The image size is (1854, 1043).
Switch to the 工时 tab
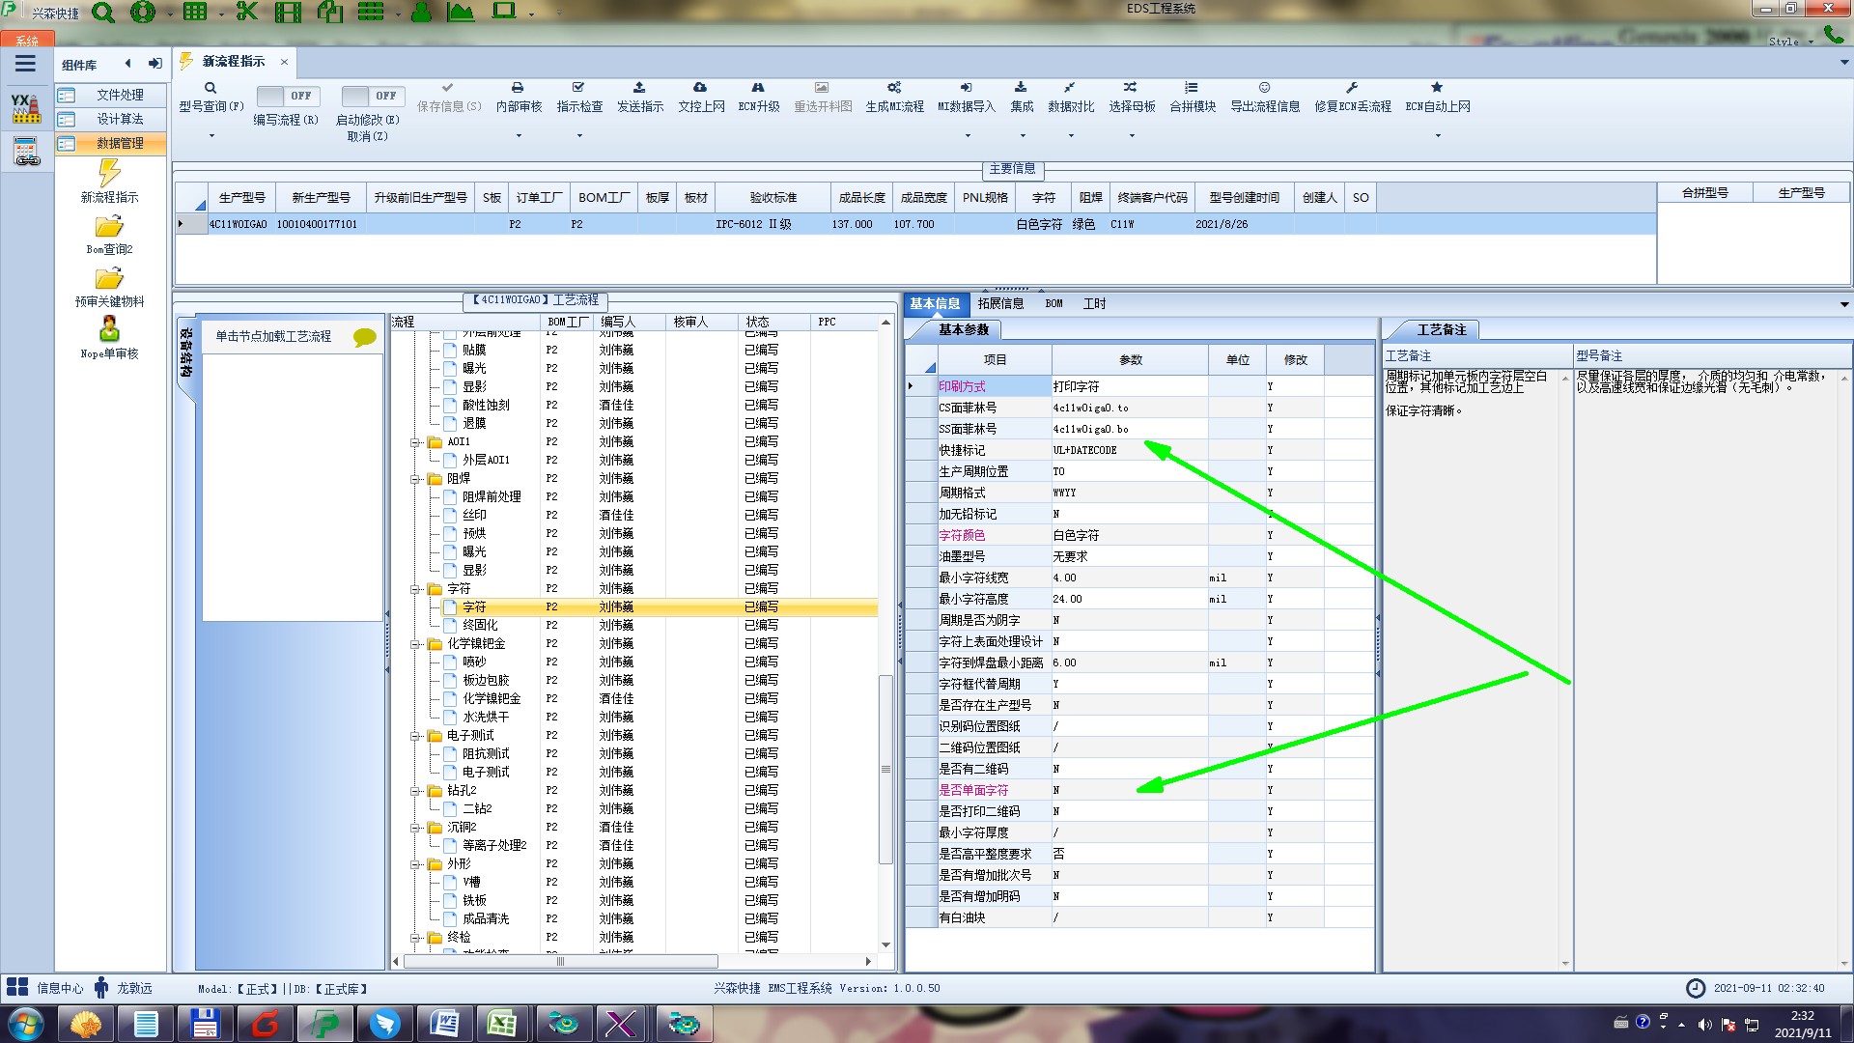pos(1094,303)
